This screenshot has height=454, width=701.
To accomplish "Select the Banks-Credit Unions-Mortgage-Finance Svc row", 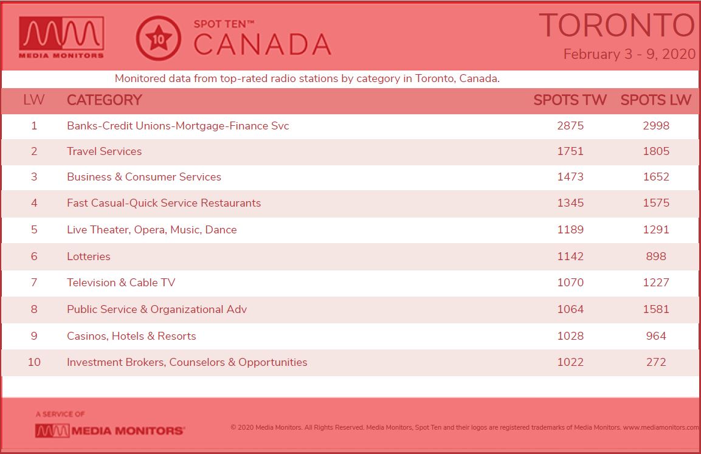I will coord(350,126).
